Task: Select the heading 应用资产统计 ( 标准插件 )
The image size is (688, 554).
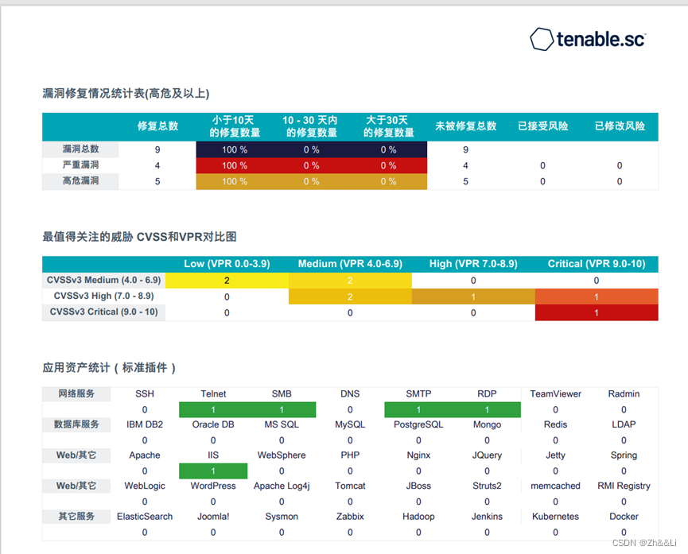Action: (109, 367)
